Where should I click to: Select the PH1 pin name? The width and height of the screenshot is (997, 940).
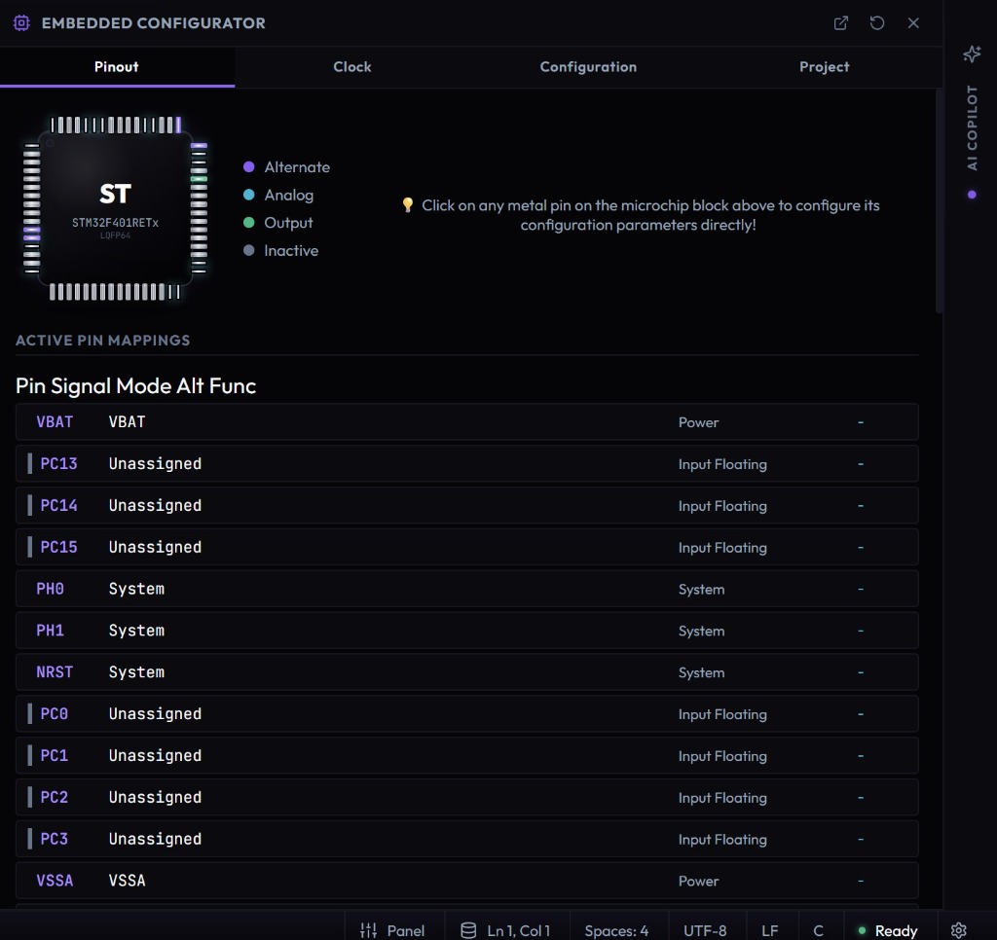pos(51,631)
